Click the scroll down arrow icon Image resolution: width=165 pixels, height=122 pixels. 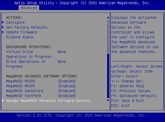pyautogui.click(x=108, y=101)
